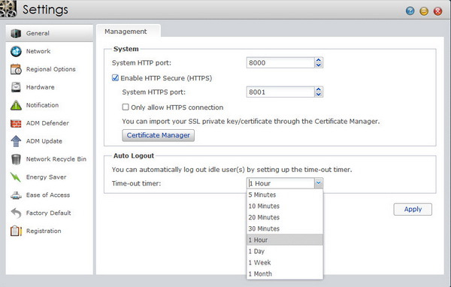Open the help question mark icon
This screenshot has width=451, height=287.
point(410,11)
